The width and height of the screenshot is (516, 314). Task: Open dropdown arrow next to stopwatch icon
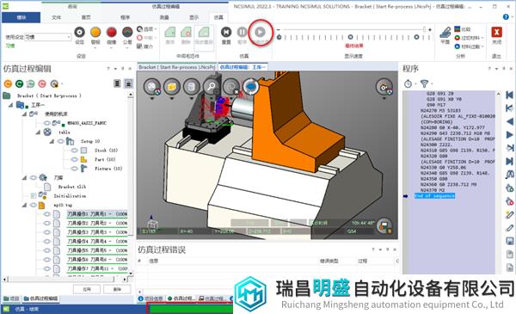click(415, 84)
